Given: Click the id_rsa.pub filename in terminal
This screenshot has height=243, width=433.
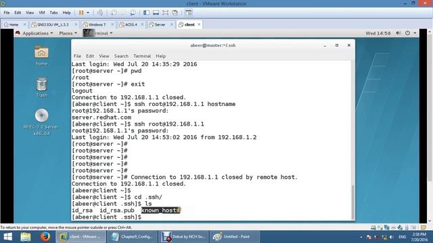Looking at the screenshot, I should [x=117, y=211].
